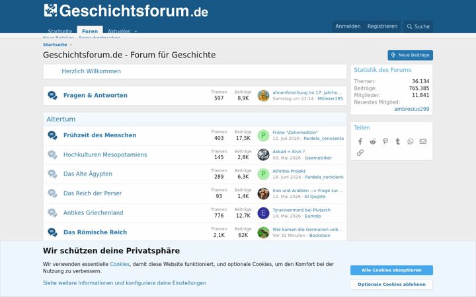The width and height of the screenshot is (476, 297).
Task: Open the Herzlich Willkommen category
Action: [x=91, y=71]
